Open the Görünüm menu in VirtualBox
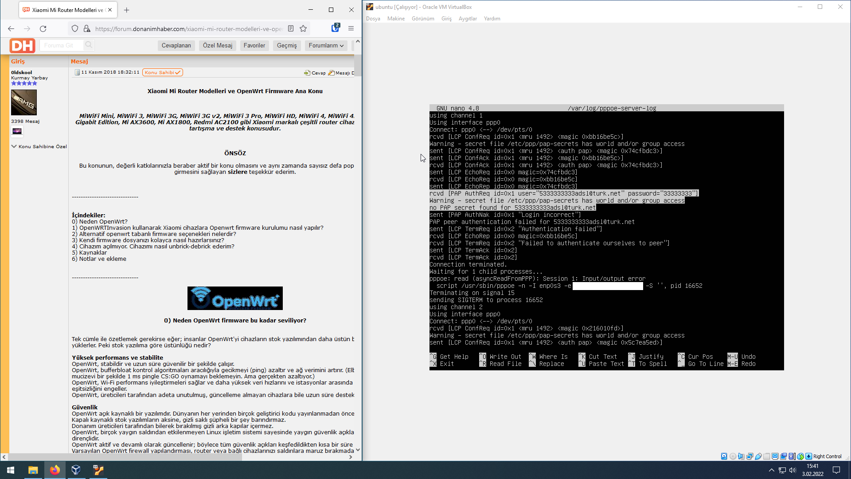This screenshot has height=479, width=851. click(x=423, y=19)
